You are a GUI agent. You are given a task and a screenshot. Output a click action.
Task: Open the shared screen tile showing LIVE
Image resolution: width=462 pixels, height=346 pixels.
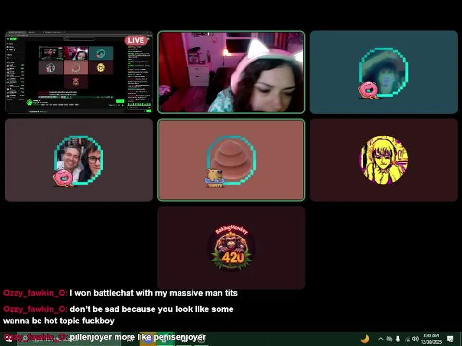point(78,72)
